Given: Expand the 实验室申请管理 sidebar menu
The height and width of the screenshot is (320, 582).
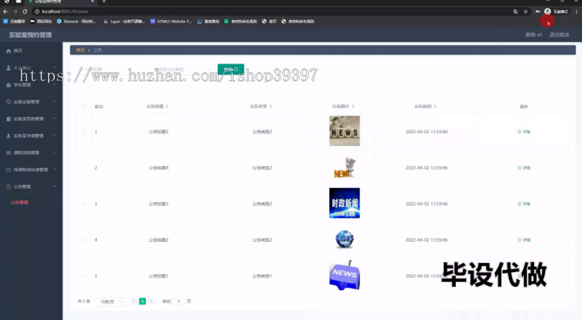Looking at the screenshot, I should click(54, 136).
